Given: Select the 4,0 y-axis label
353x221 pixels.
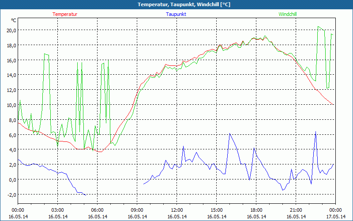Looking at the screenshot, I should pyautogui.click(x=12, y=150).
